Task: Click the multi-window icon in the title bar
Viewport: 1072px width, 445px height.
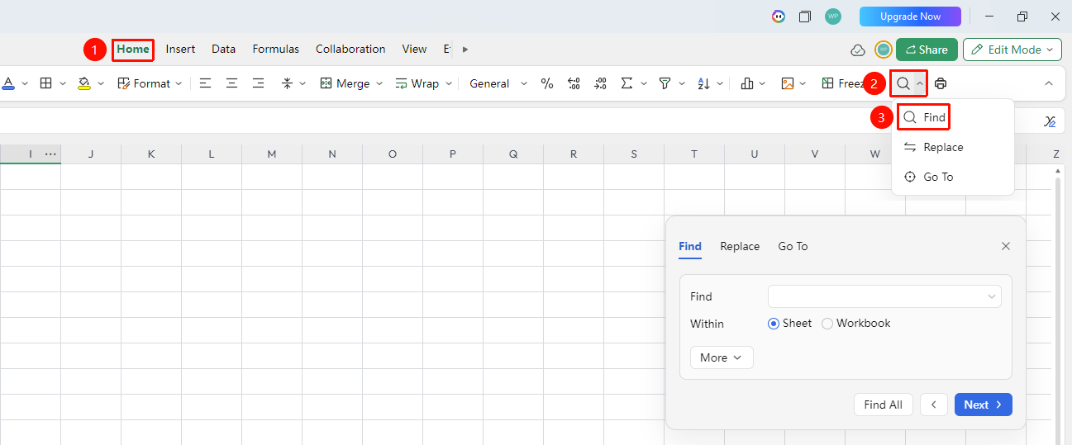Action: pyautogui.click(x=805, y=17)
